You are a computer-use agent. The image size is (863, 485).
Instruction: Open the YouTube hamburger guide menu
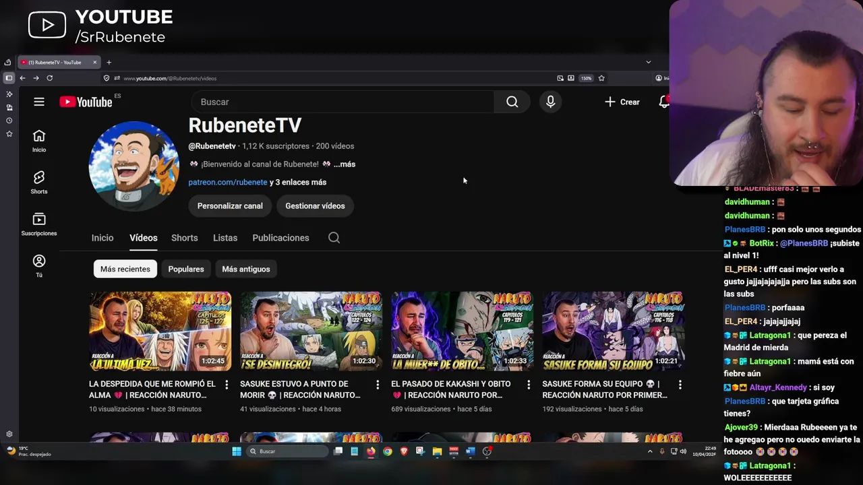tap(39, 102)
